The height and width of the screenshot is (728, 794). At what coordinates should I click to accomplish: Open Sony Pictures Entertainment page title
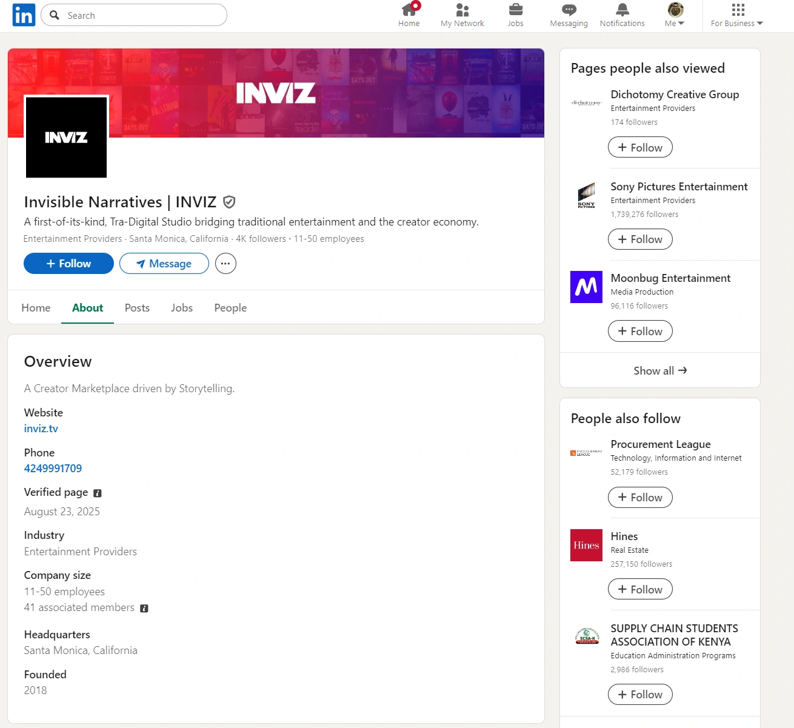(679, 187)
